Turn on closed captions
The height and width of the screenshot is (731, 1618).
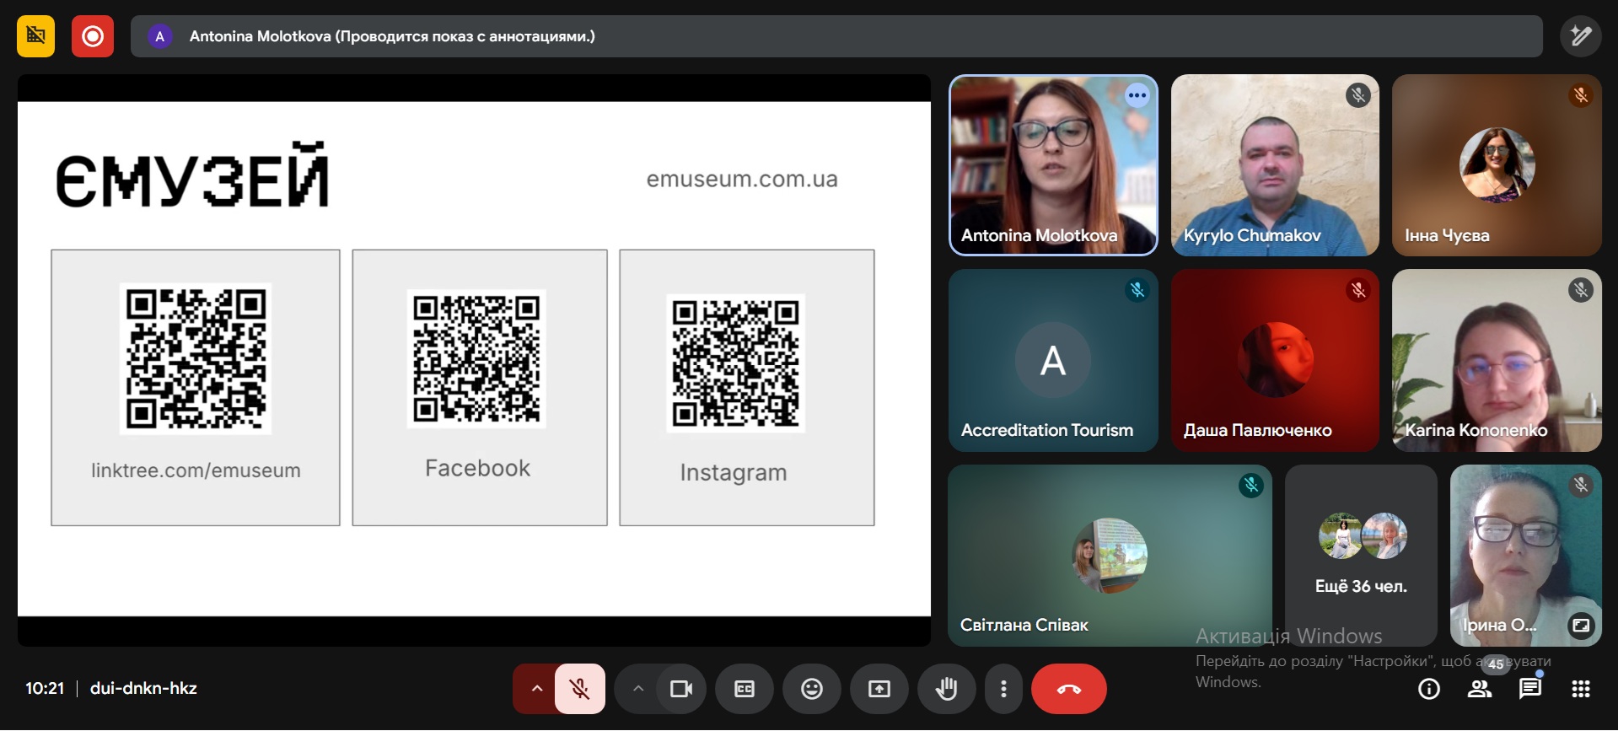coord(744,689)
